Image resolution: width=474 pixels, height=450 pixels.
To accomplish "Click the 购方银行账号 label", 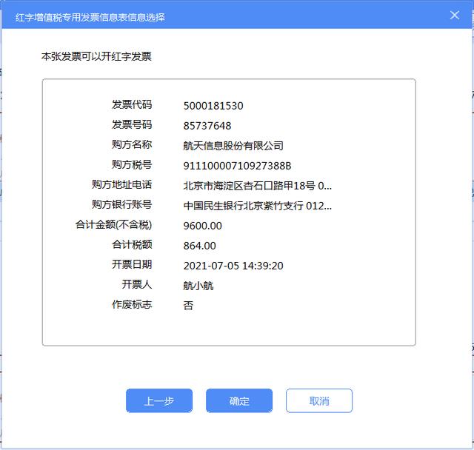I will point(121,204).
